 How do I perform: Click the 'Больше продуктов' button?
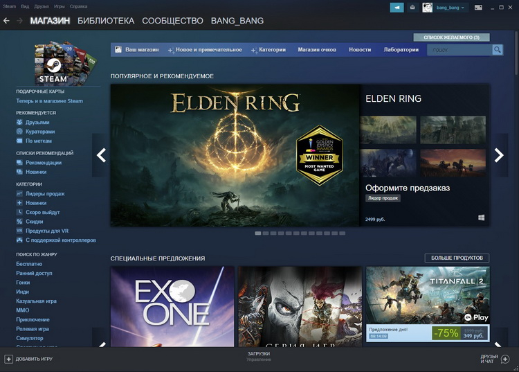point(457,258)
